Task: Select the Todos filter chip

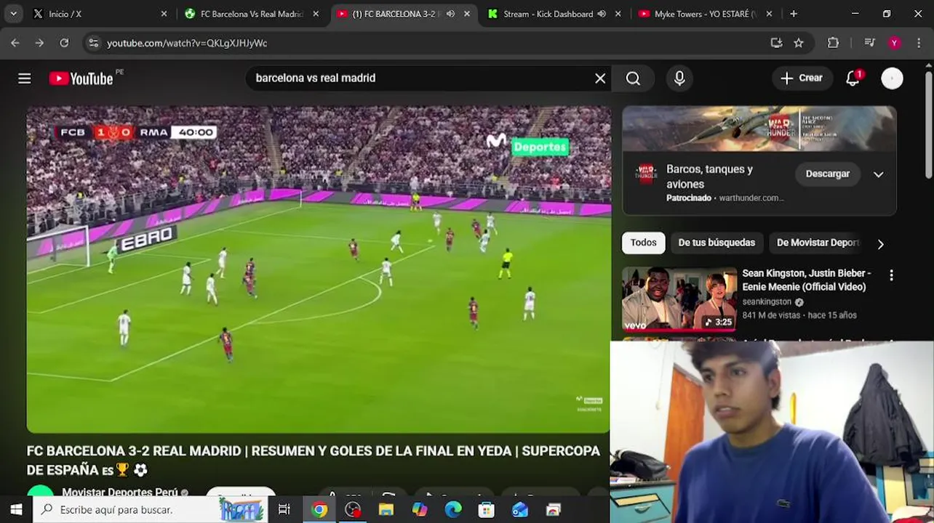Action: 643,243
